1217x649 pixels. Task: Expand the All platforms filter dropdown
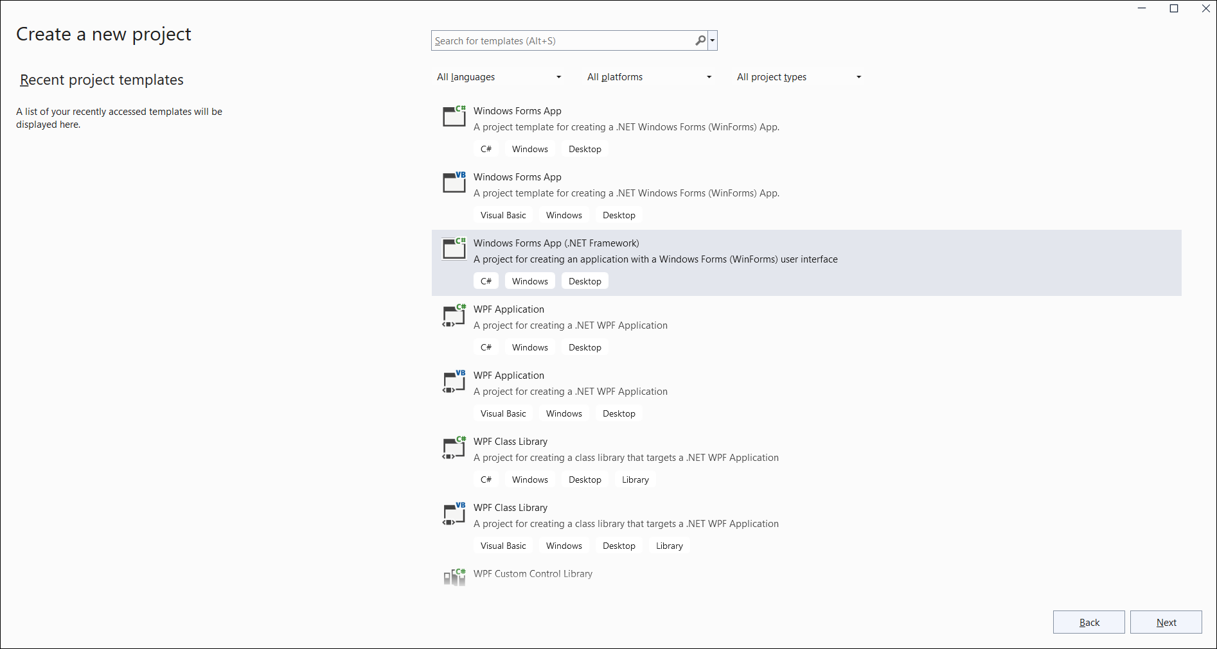click(649, 77)
